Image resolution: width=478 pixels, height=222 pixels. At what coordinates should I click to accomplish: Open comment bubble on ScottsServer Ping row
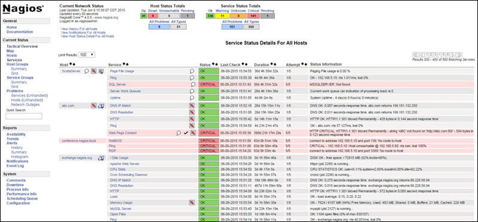click(192, 78)
